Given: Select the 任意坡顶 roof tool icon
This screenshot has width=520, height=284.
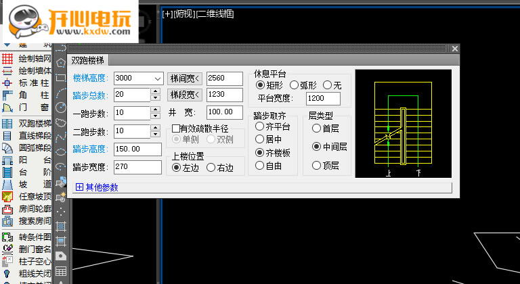Looking at the screenshot, I should point(8,197).
